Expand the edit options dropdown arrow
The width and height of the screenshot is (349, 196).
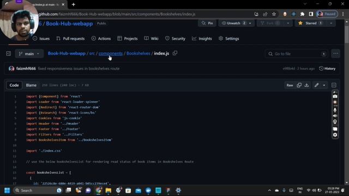[x=324, y=85]
